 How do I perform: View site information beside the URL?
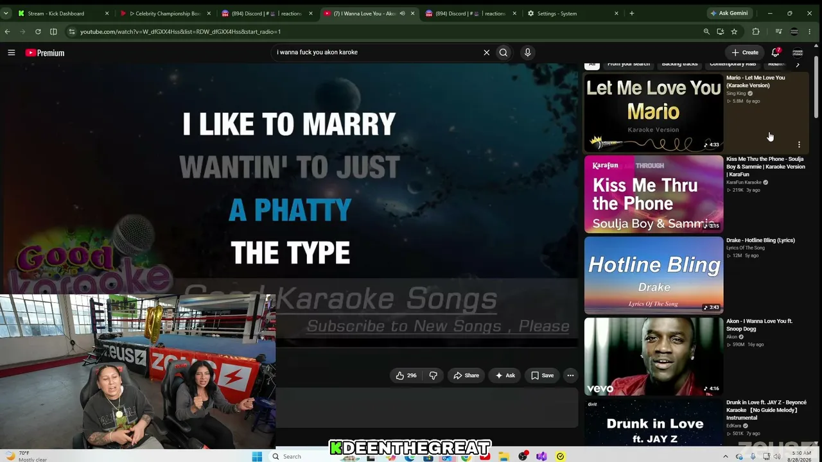[x=71, y=31]
